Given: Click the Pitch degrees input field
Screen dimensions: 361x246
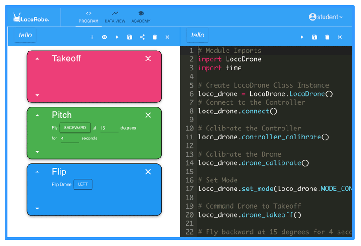Looking at the screenshot, I should 109,128.
